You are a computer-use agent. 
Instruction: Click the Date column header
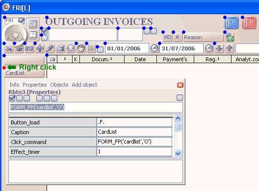140,59
